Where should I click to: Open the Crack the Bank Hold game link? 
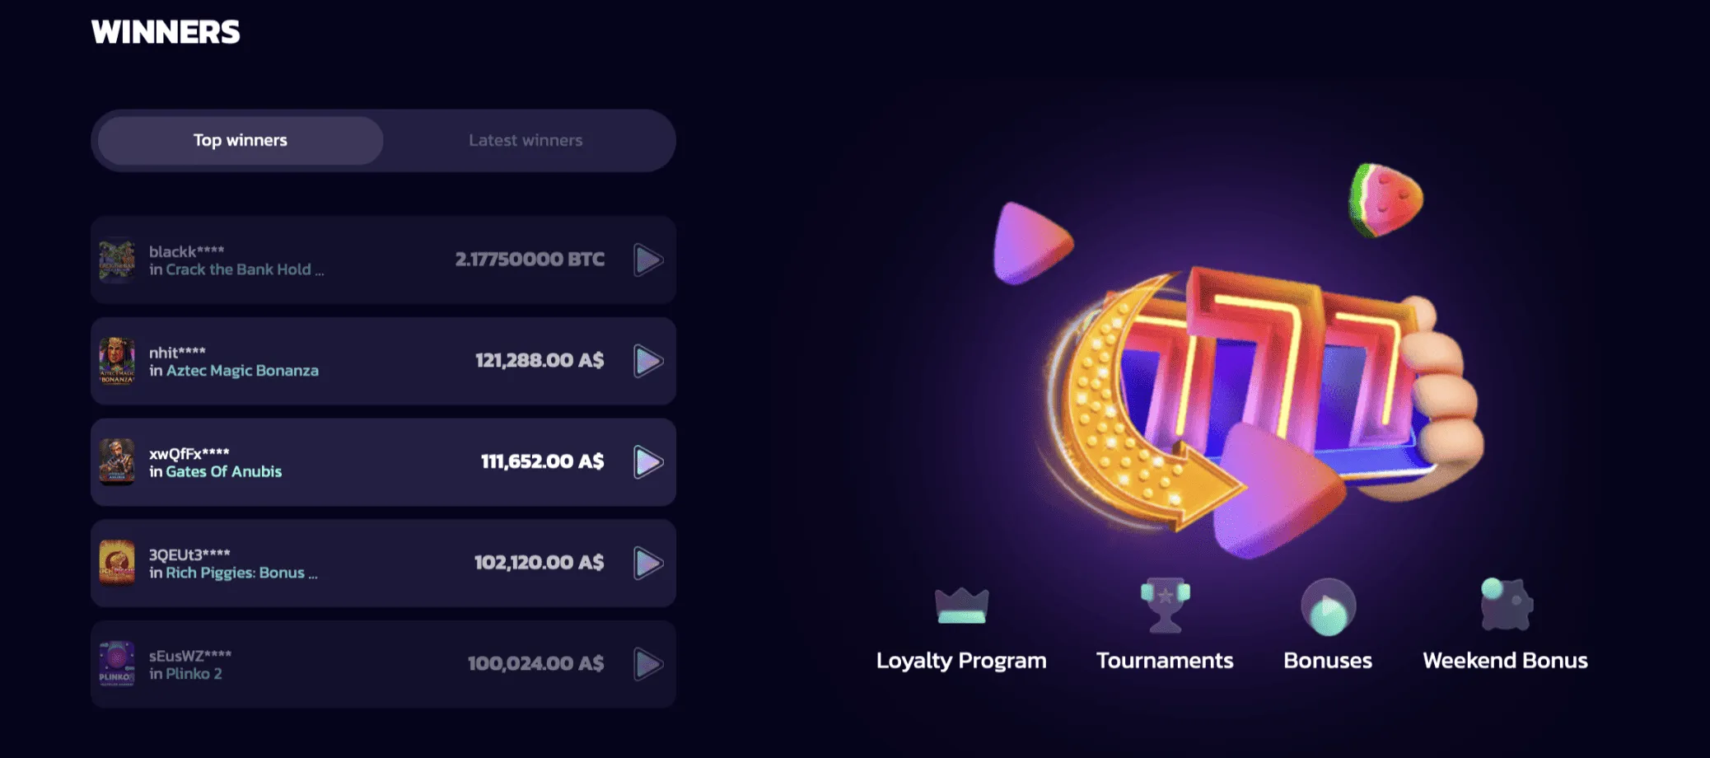click(x=245, y=270)
